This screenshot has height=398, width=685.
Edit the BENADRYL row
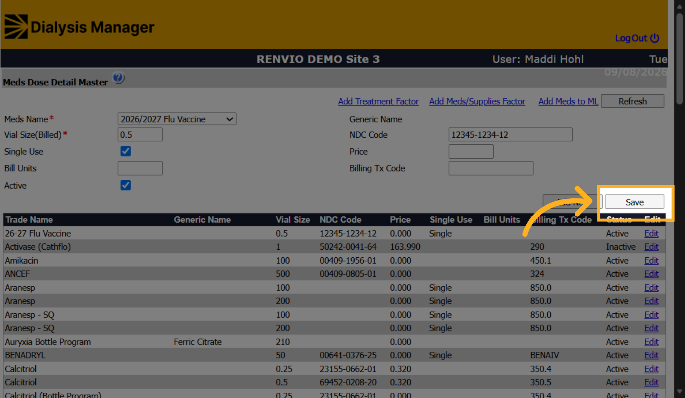coord(651,355)
